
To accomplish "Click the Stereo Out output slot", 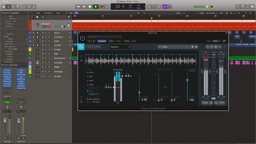I will 7,96.
